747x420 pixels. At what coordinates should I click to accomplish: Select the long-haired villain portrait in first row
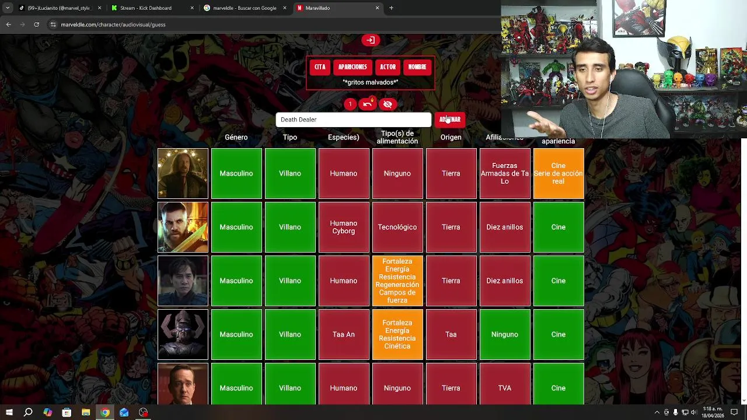(x=183, y=173)
